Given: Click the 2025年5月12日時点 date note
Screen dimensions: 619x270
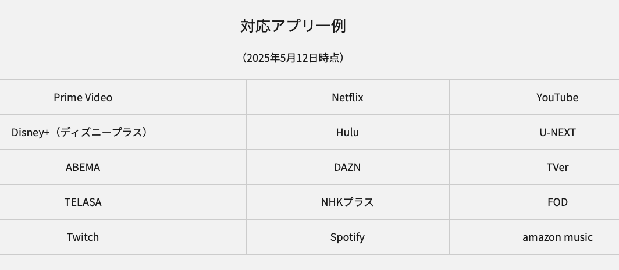Looking at the screenshot, I should click(293, 58).
